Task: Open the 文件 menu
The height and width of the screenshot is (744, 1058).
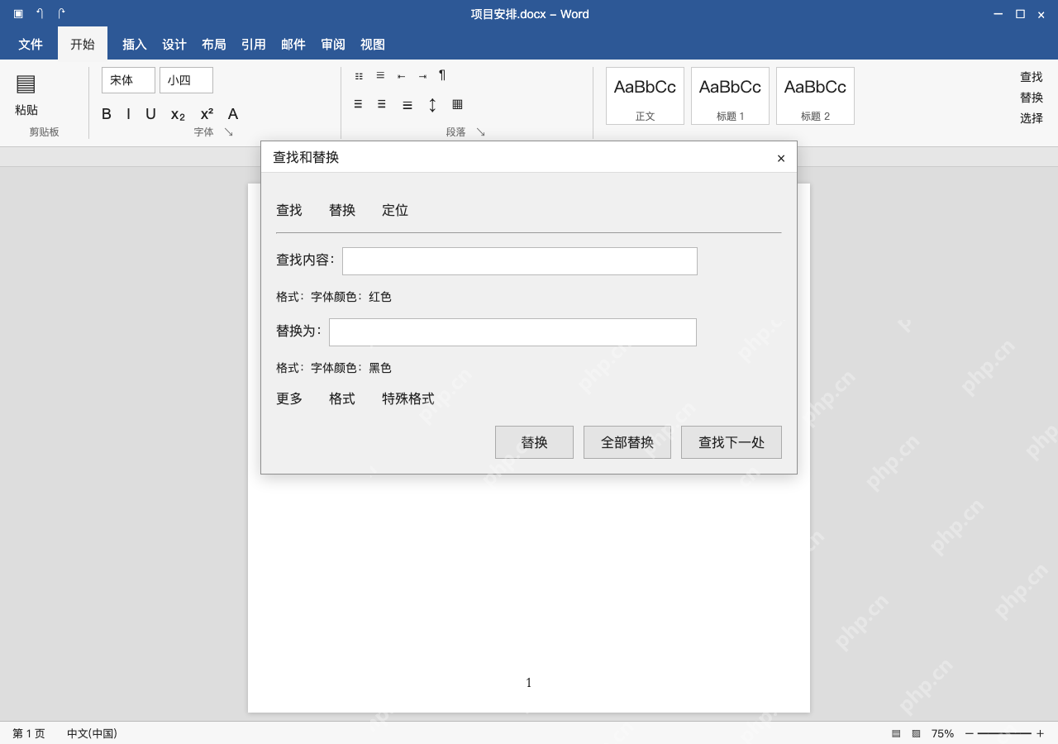Action: tap(31, 45)
